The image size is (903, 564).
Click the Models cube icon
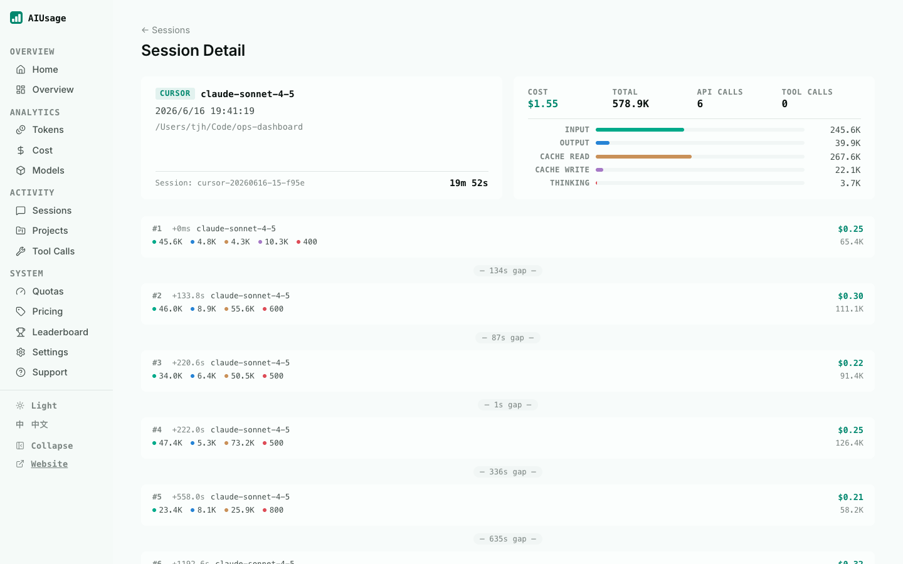pos(21,170)
